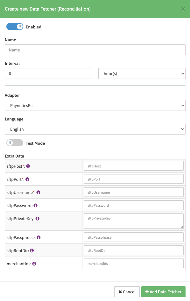Open the interval unit hour(s) dropdown
The width and height of the screenshot is (190, 301).
[x=142, y=73]
